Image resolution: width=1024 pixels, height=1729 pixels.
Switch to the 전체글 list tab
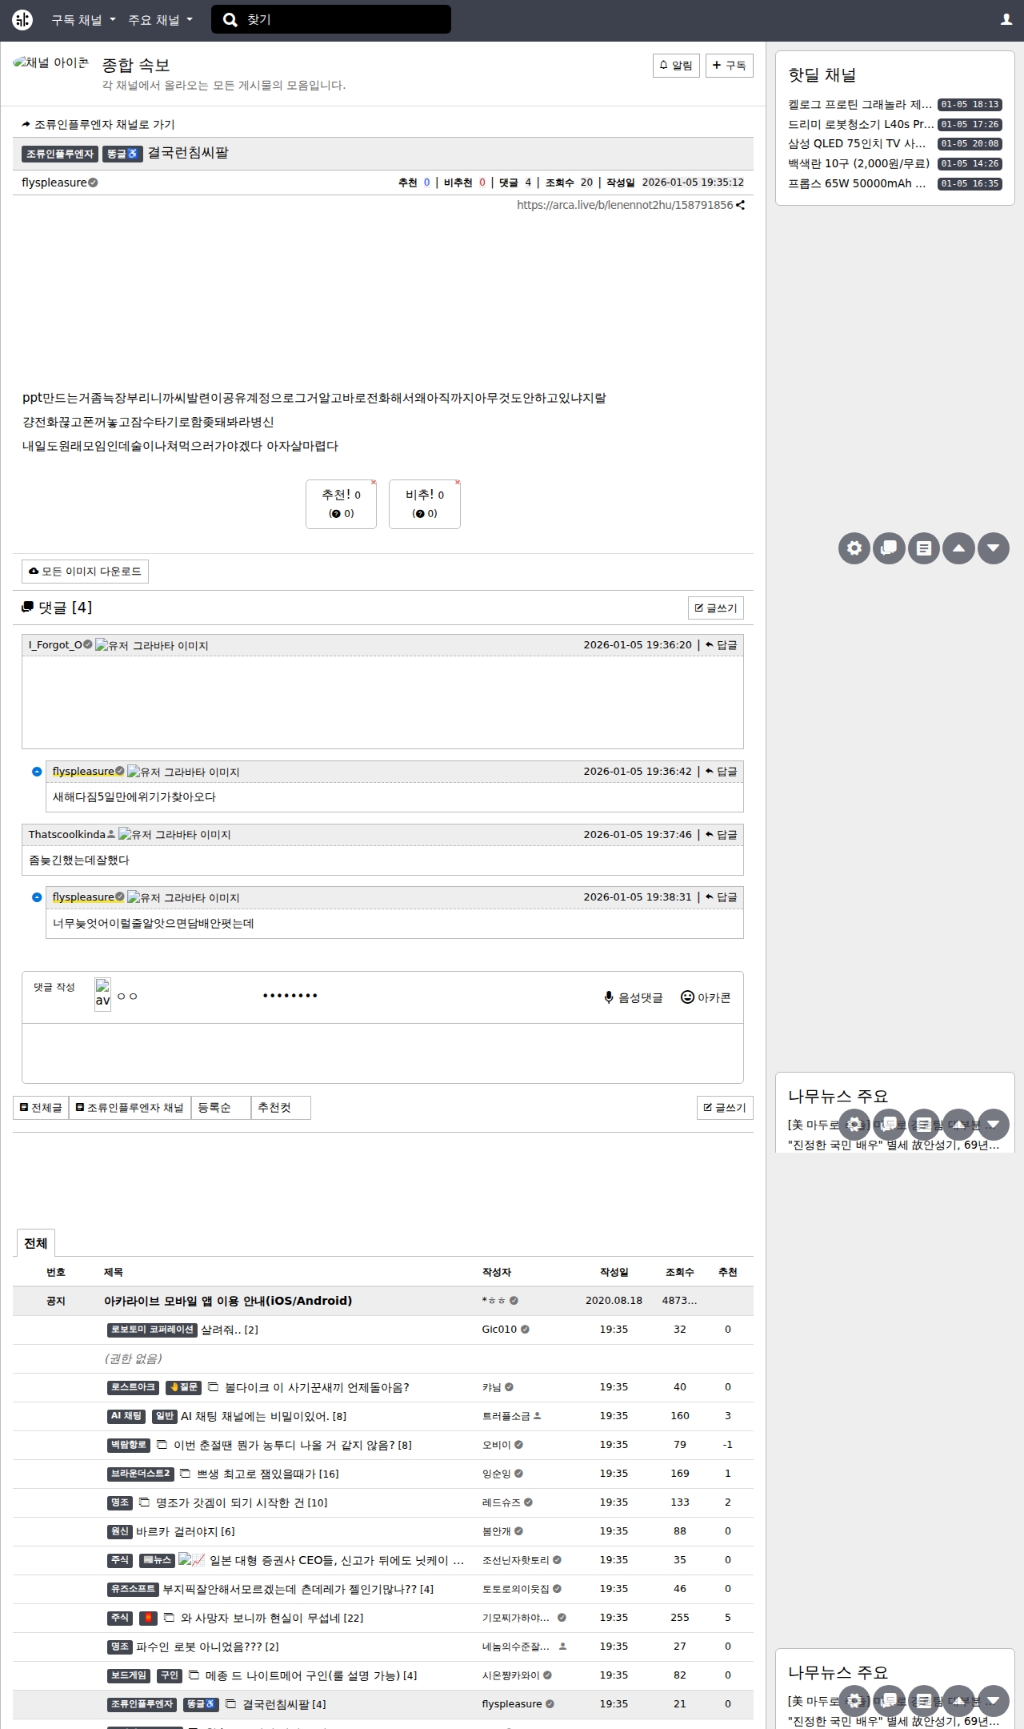41,1108
